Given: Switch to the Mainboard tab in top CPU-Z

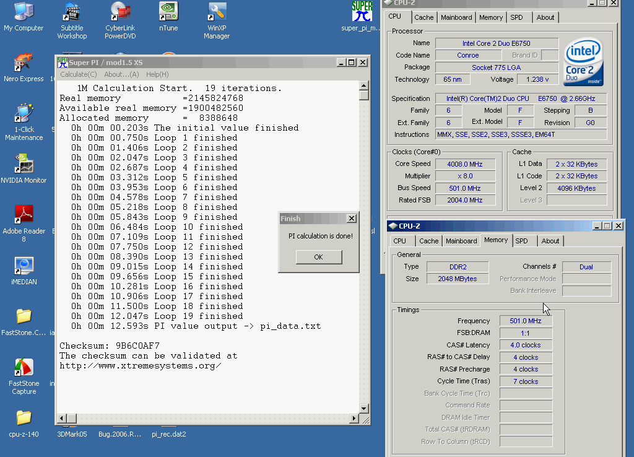Looking at the screenshot, I should click(456, 17).
